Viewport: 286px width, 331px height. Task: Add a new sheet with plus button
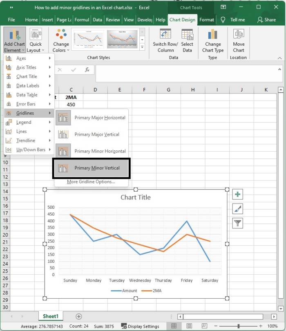point(79,316)
